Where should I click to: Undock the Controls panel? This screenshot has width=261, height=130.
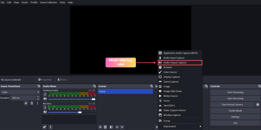(259, 86)
